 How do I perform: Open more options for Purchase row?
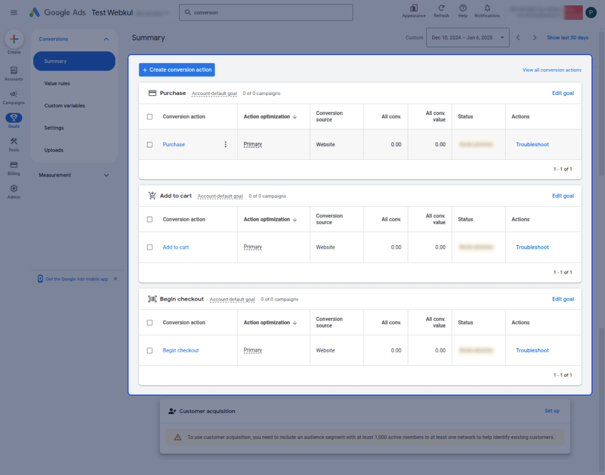point(226,144)
